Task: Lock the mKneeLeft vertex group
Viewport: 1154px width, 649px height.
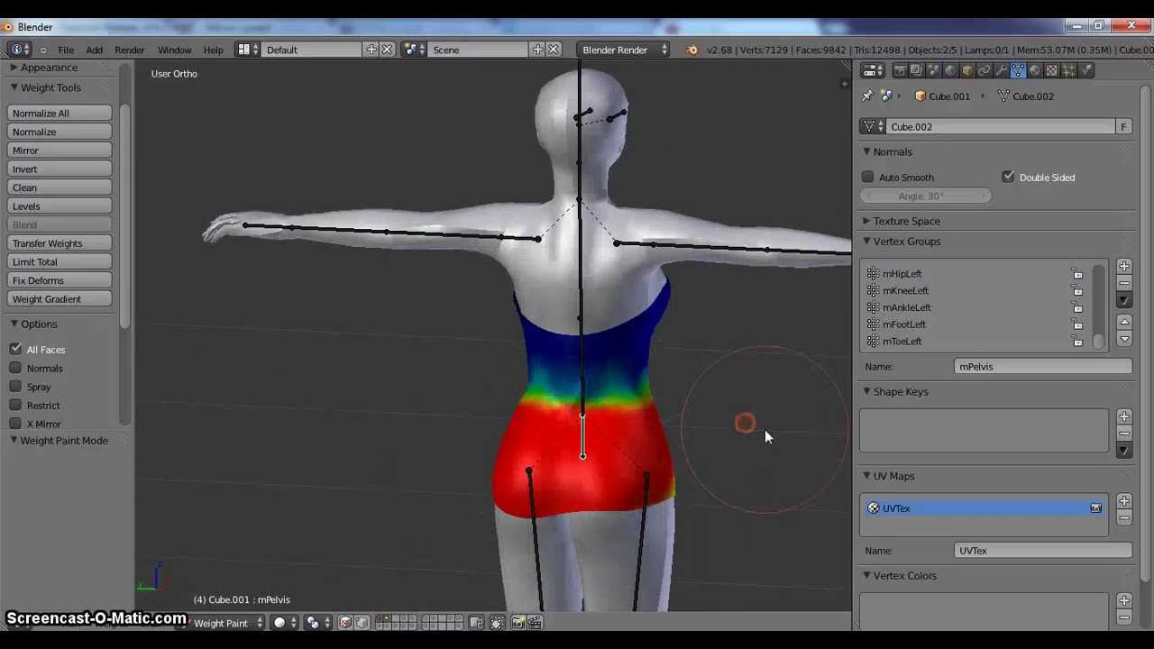Action: [x=1077, y=290]
